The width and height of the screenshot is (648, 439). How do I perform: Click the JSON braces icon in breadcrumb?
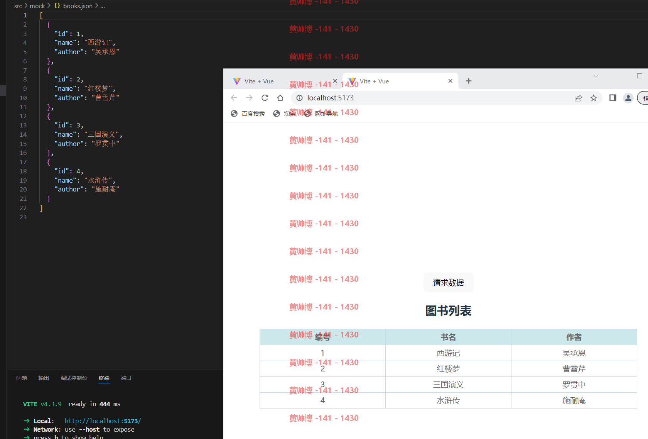[57, 6]
